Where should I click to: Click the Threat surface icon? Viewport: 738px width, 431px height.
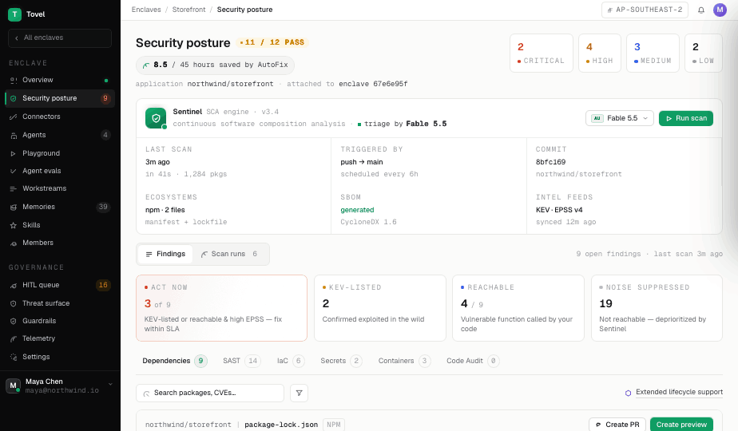tap(13, 303)
